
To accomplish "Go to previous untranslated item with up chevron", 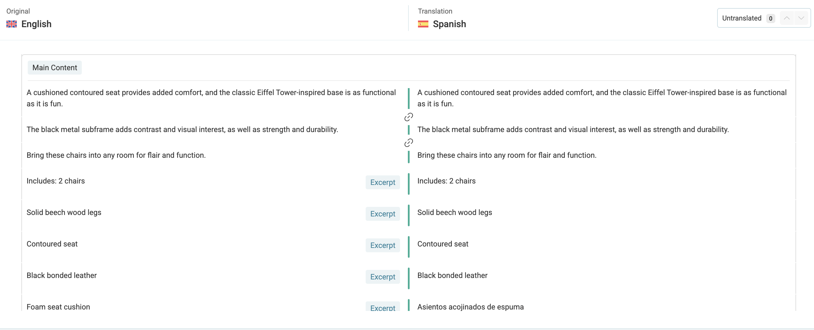I will point(787,18).
